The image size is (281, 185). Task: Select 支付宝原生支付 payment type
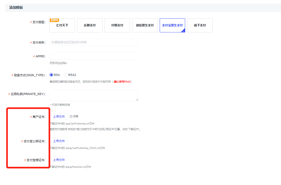pyautogui.click(x=172, y=25)
